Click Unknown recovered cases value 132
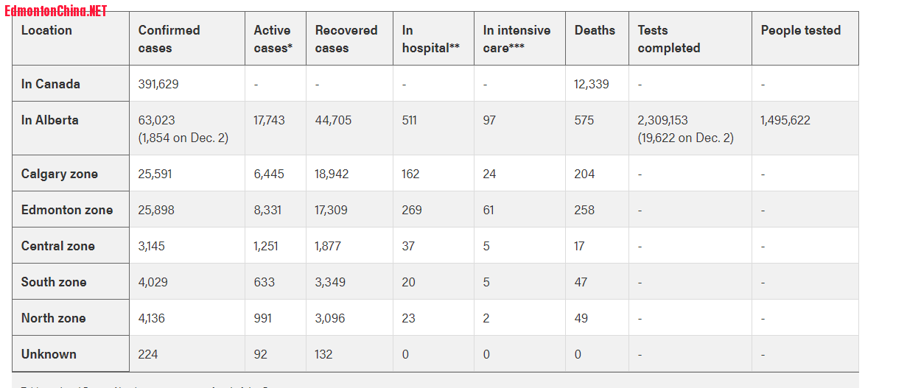 click(x=324, y=354)
